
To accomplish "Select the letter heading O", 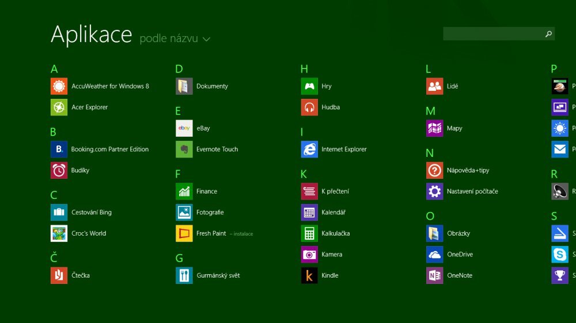I will pyautogui.click(x=430, y=216).
